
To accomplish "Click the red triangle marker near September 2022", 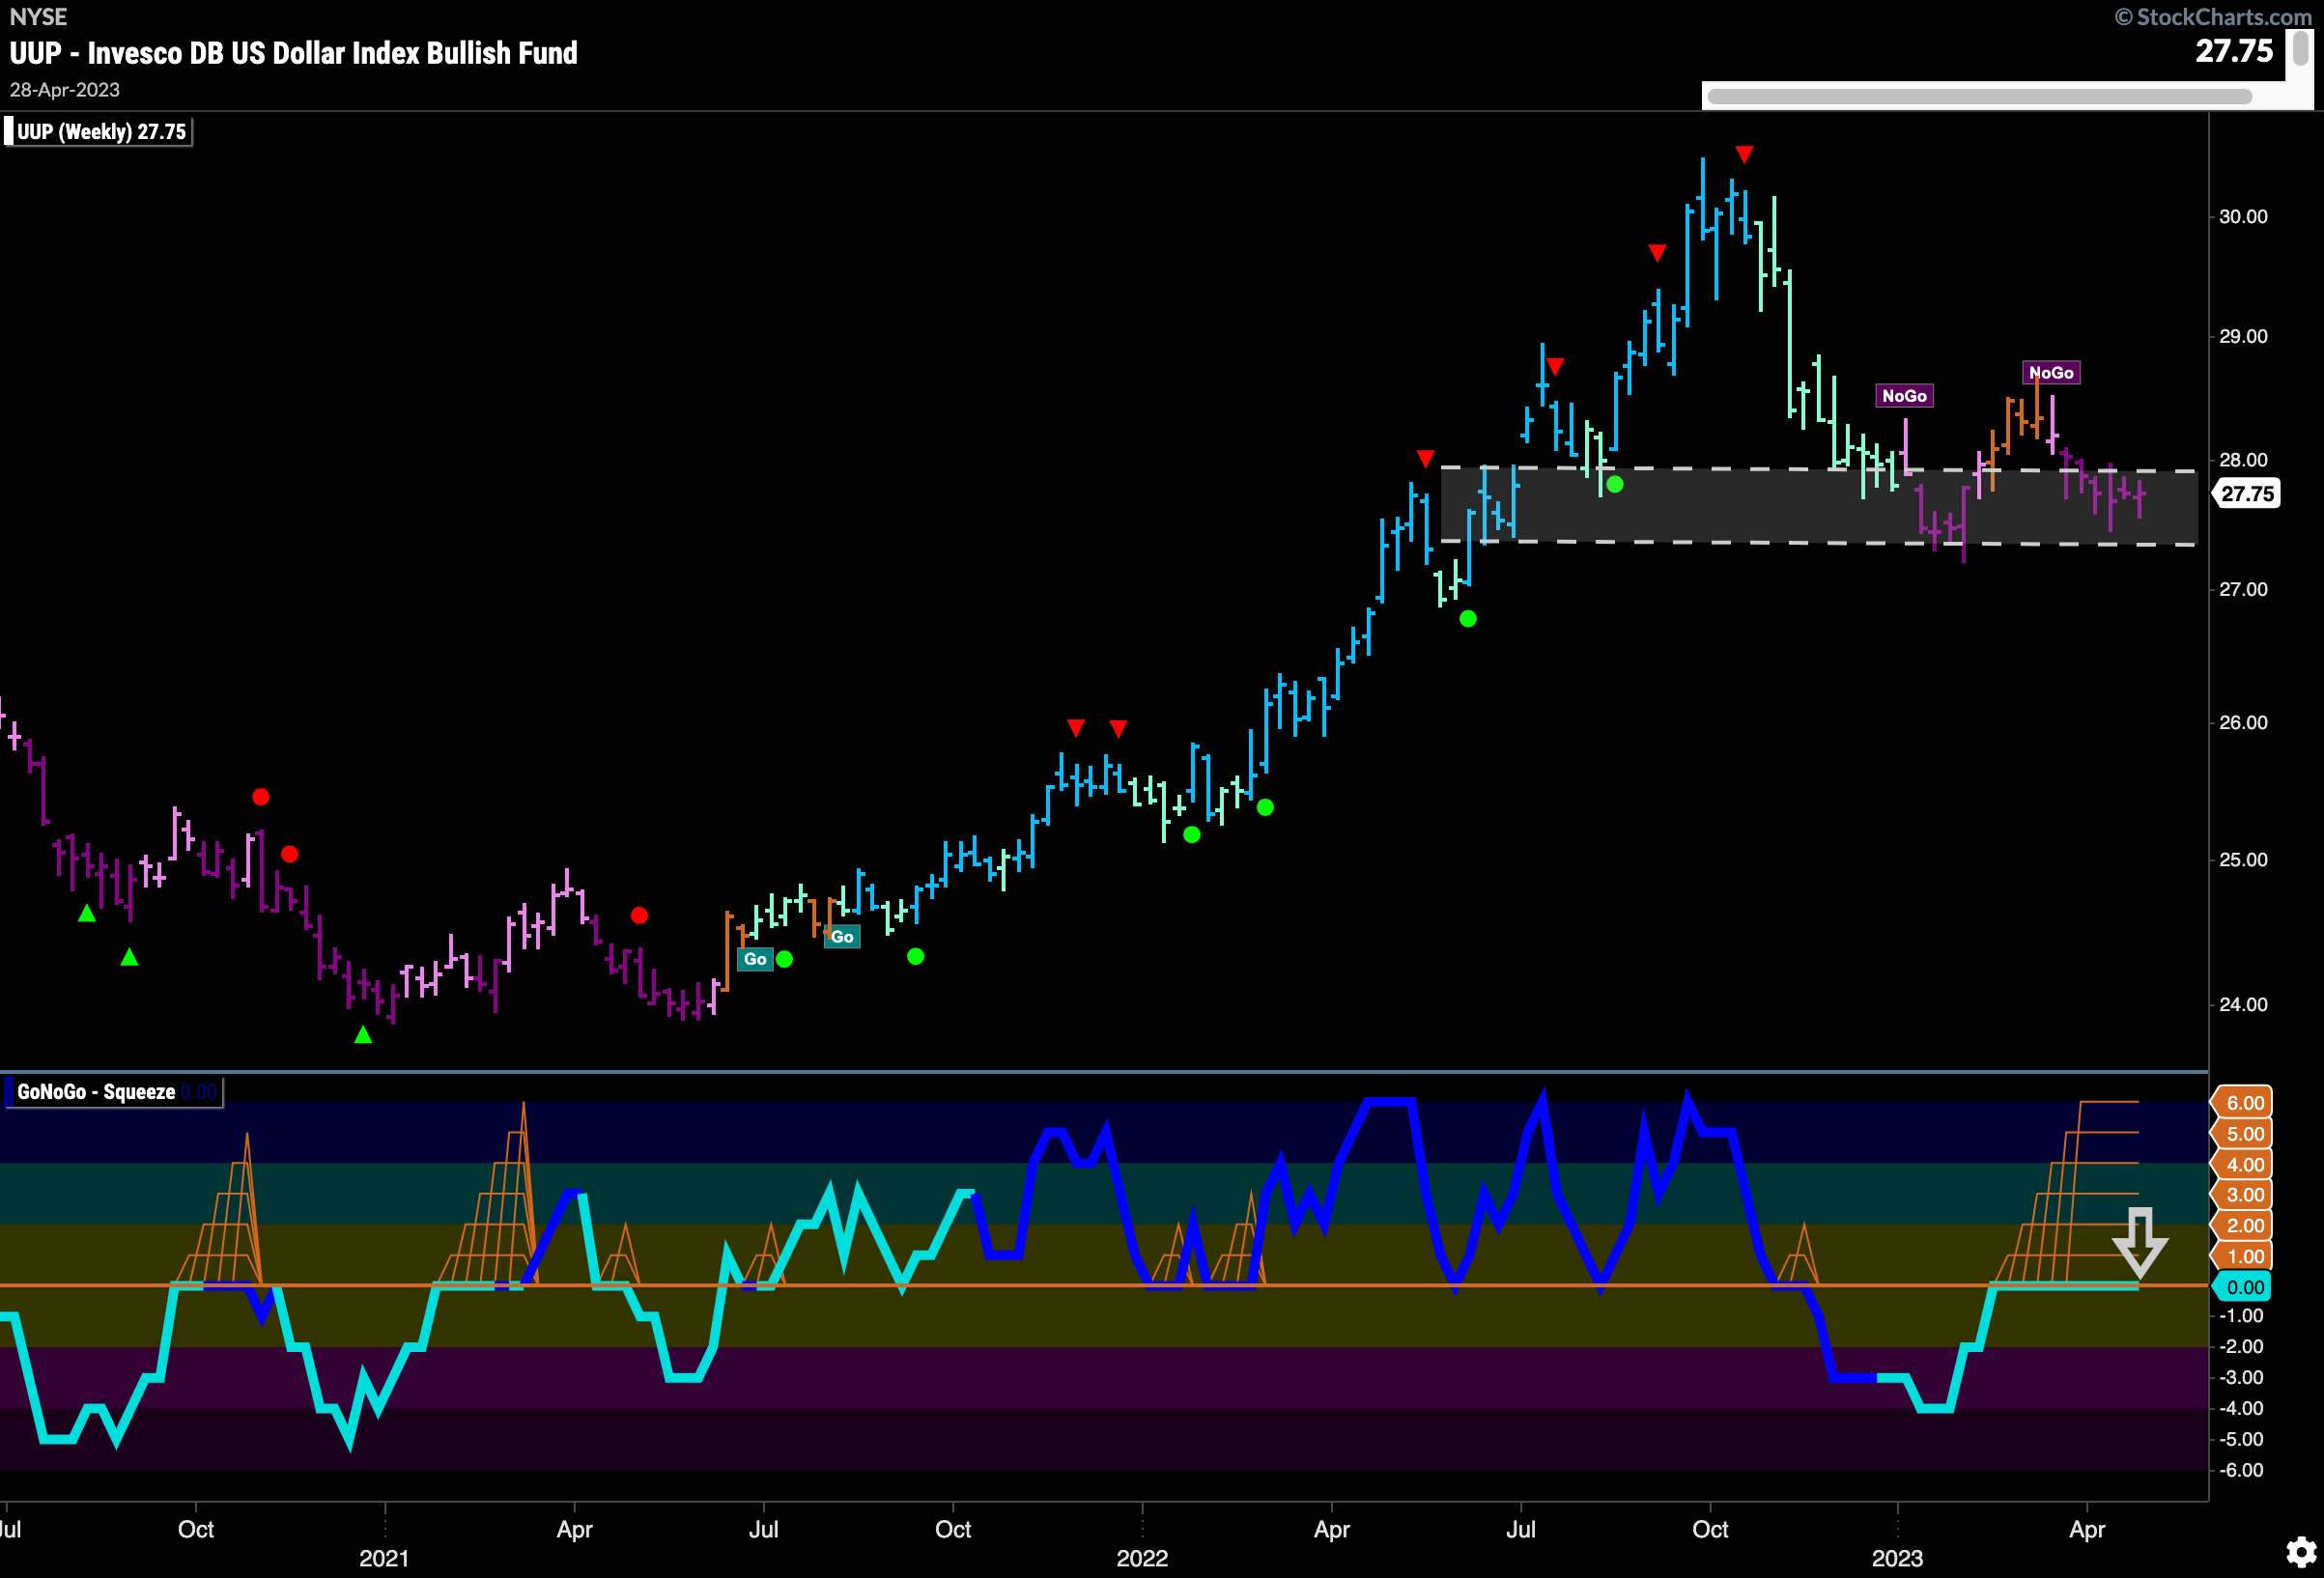I will click(1657, 253).
